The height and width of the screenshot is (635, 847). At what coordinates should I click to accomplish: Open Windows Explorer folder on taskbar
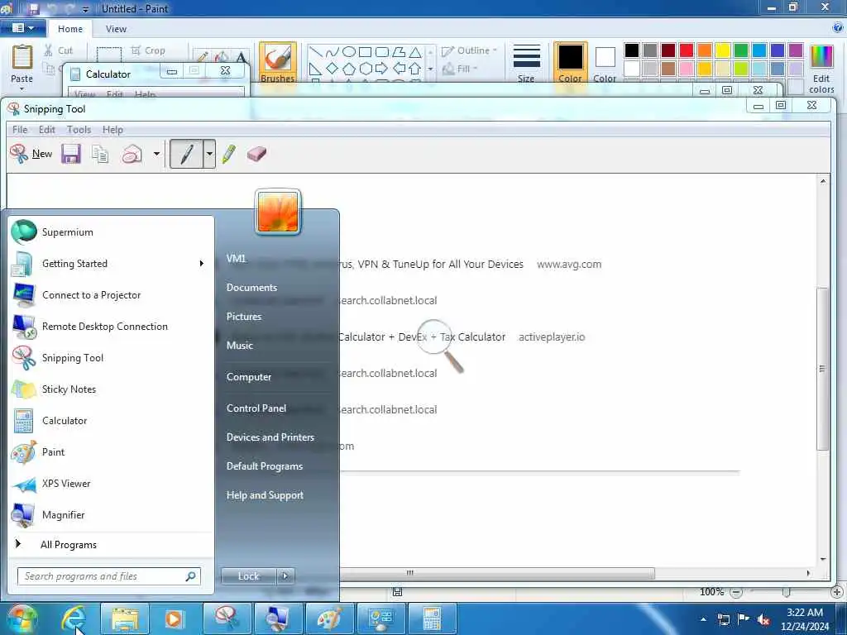pos(124,618)
